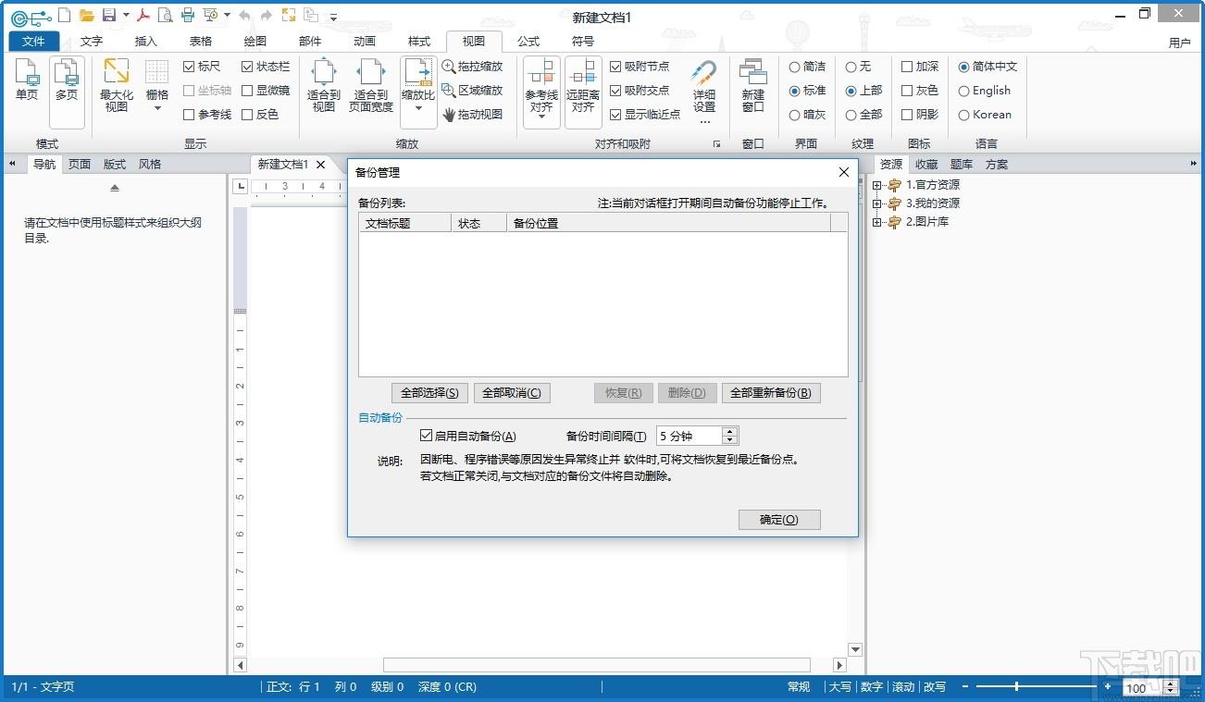This screenshot has height=702, width=1205.
Task: Activate 拖动视图 hand pan tool
Action: (x=473, y=115)
